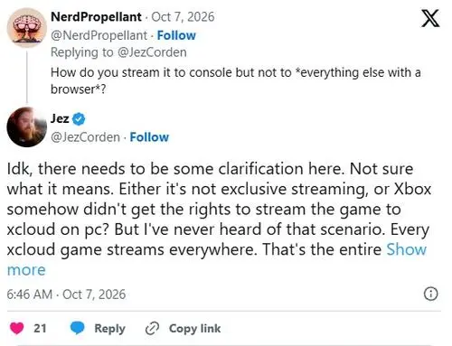This screenshot has width=452, height=346.
Task: Follow NerdPropellant
Action: 176,35
